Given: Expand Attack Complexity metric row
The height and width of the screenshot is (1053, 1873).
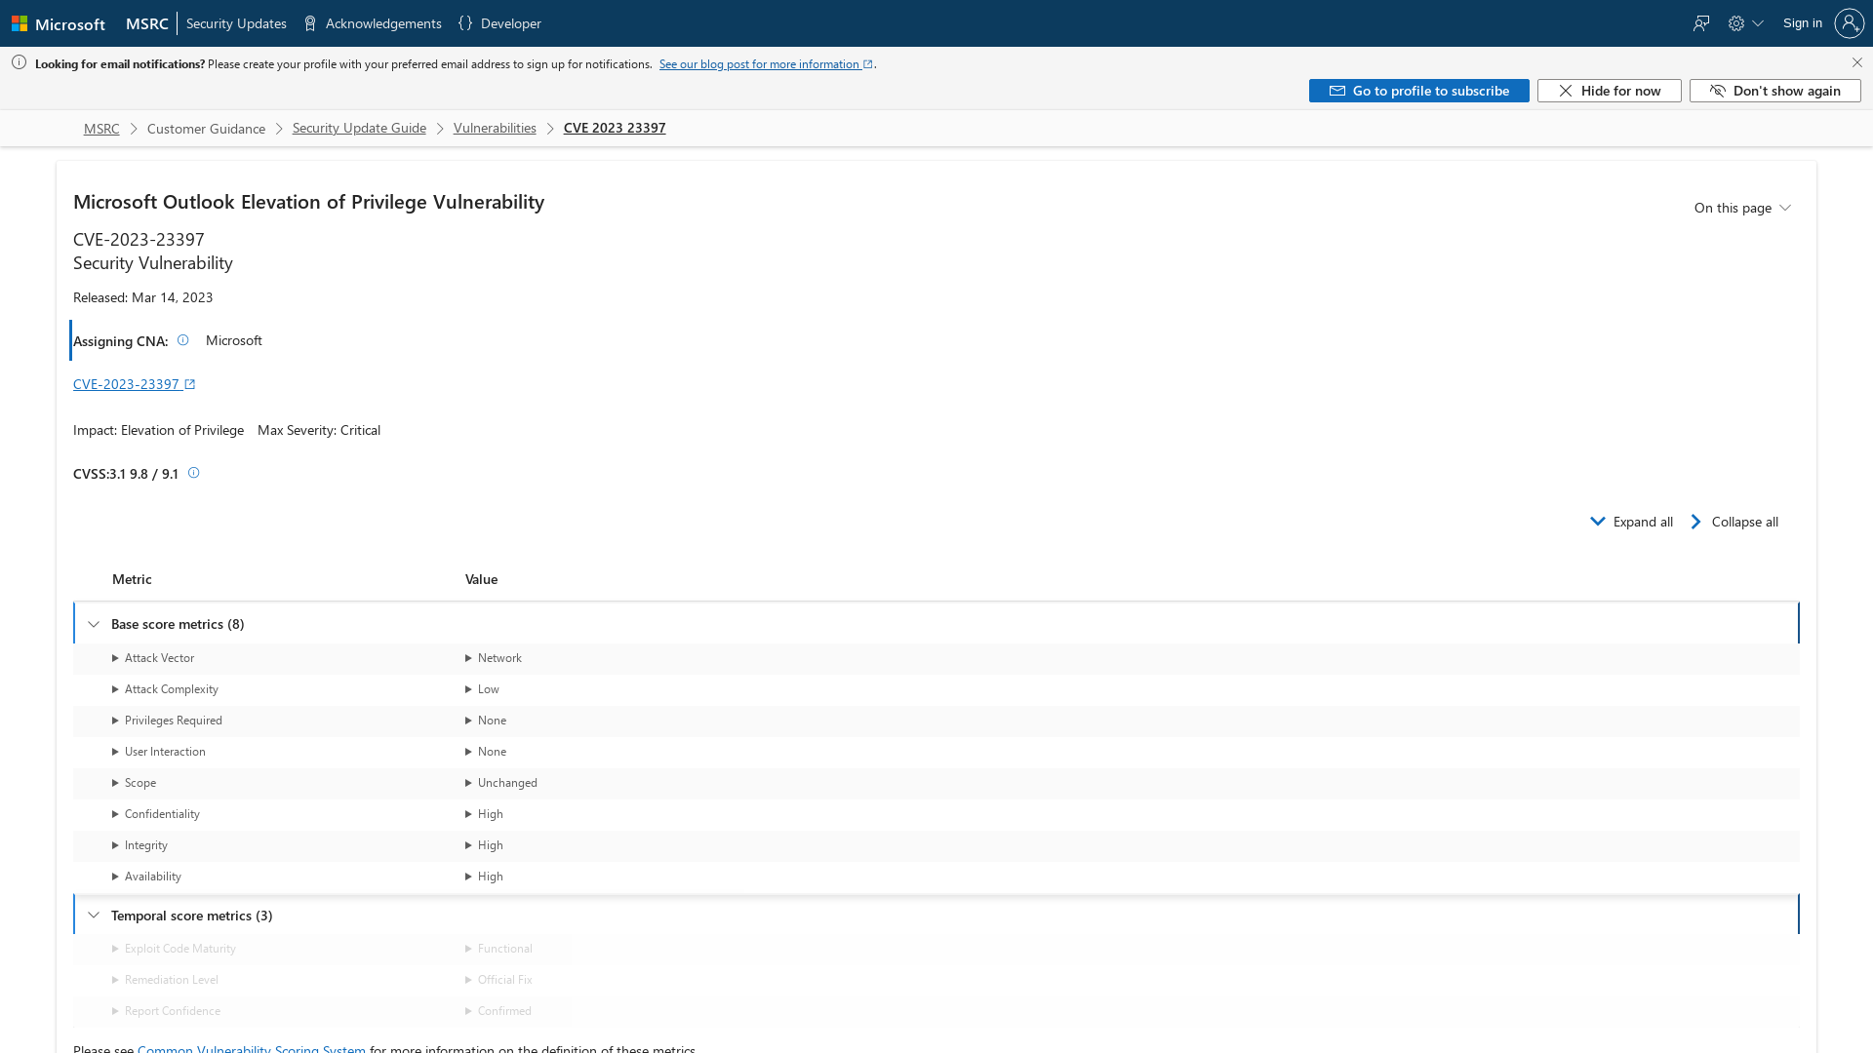Looking at the screenshot, I should coord(165,689).
